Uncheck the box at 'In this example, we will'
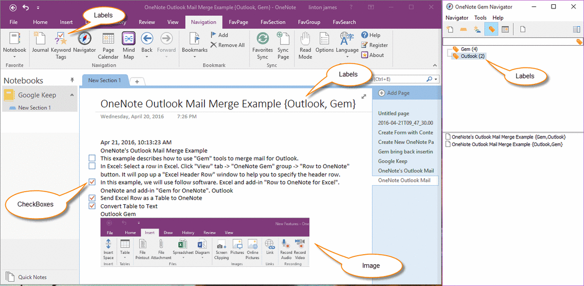Screen dimensions: 584x286 92,182
